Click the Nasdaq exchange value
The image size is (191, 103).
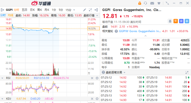click(x=154, y=67)
